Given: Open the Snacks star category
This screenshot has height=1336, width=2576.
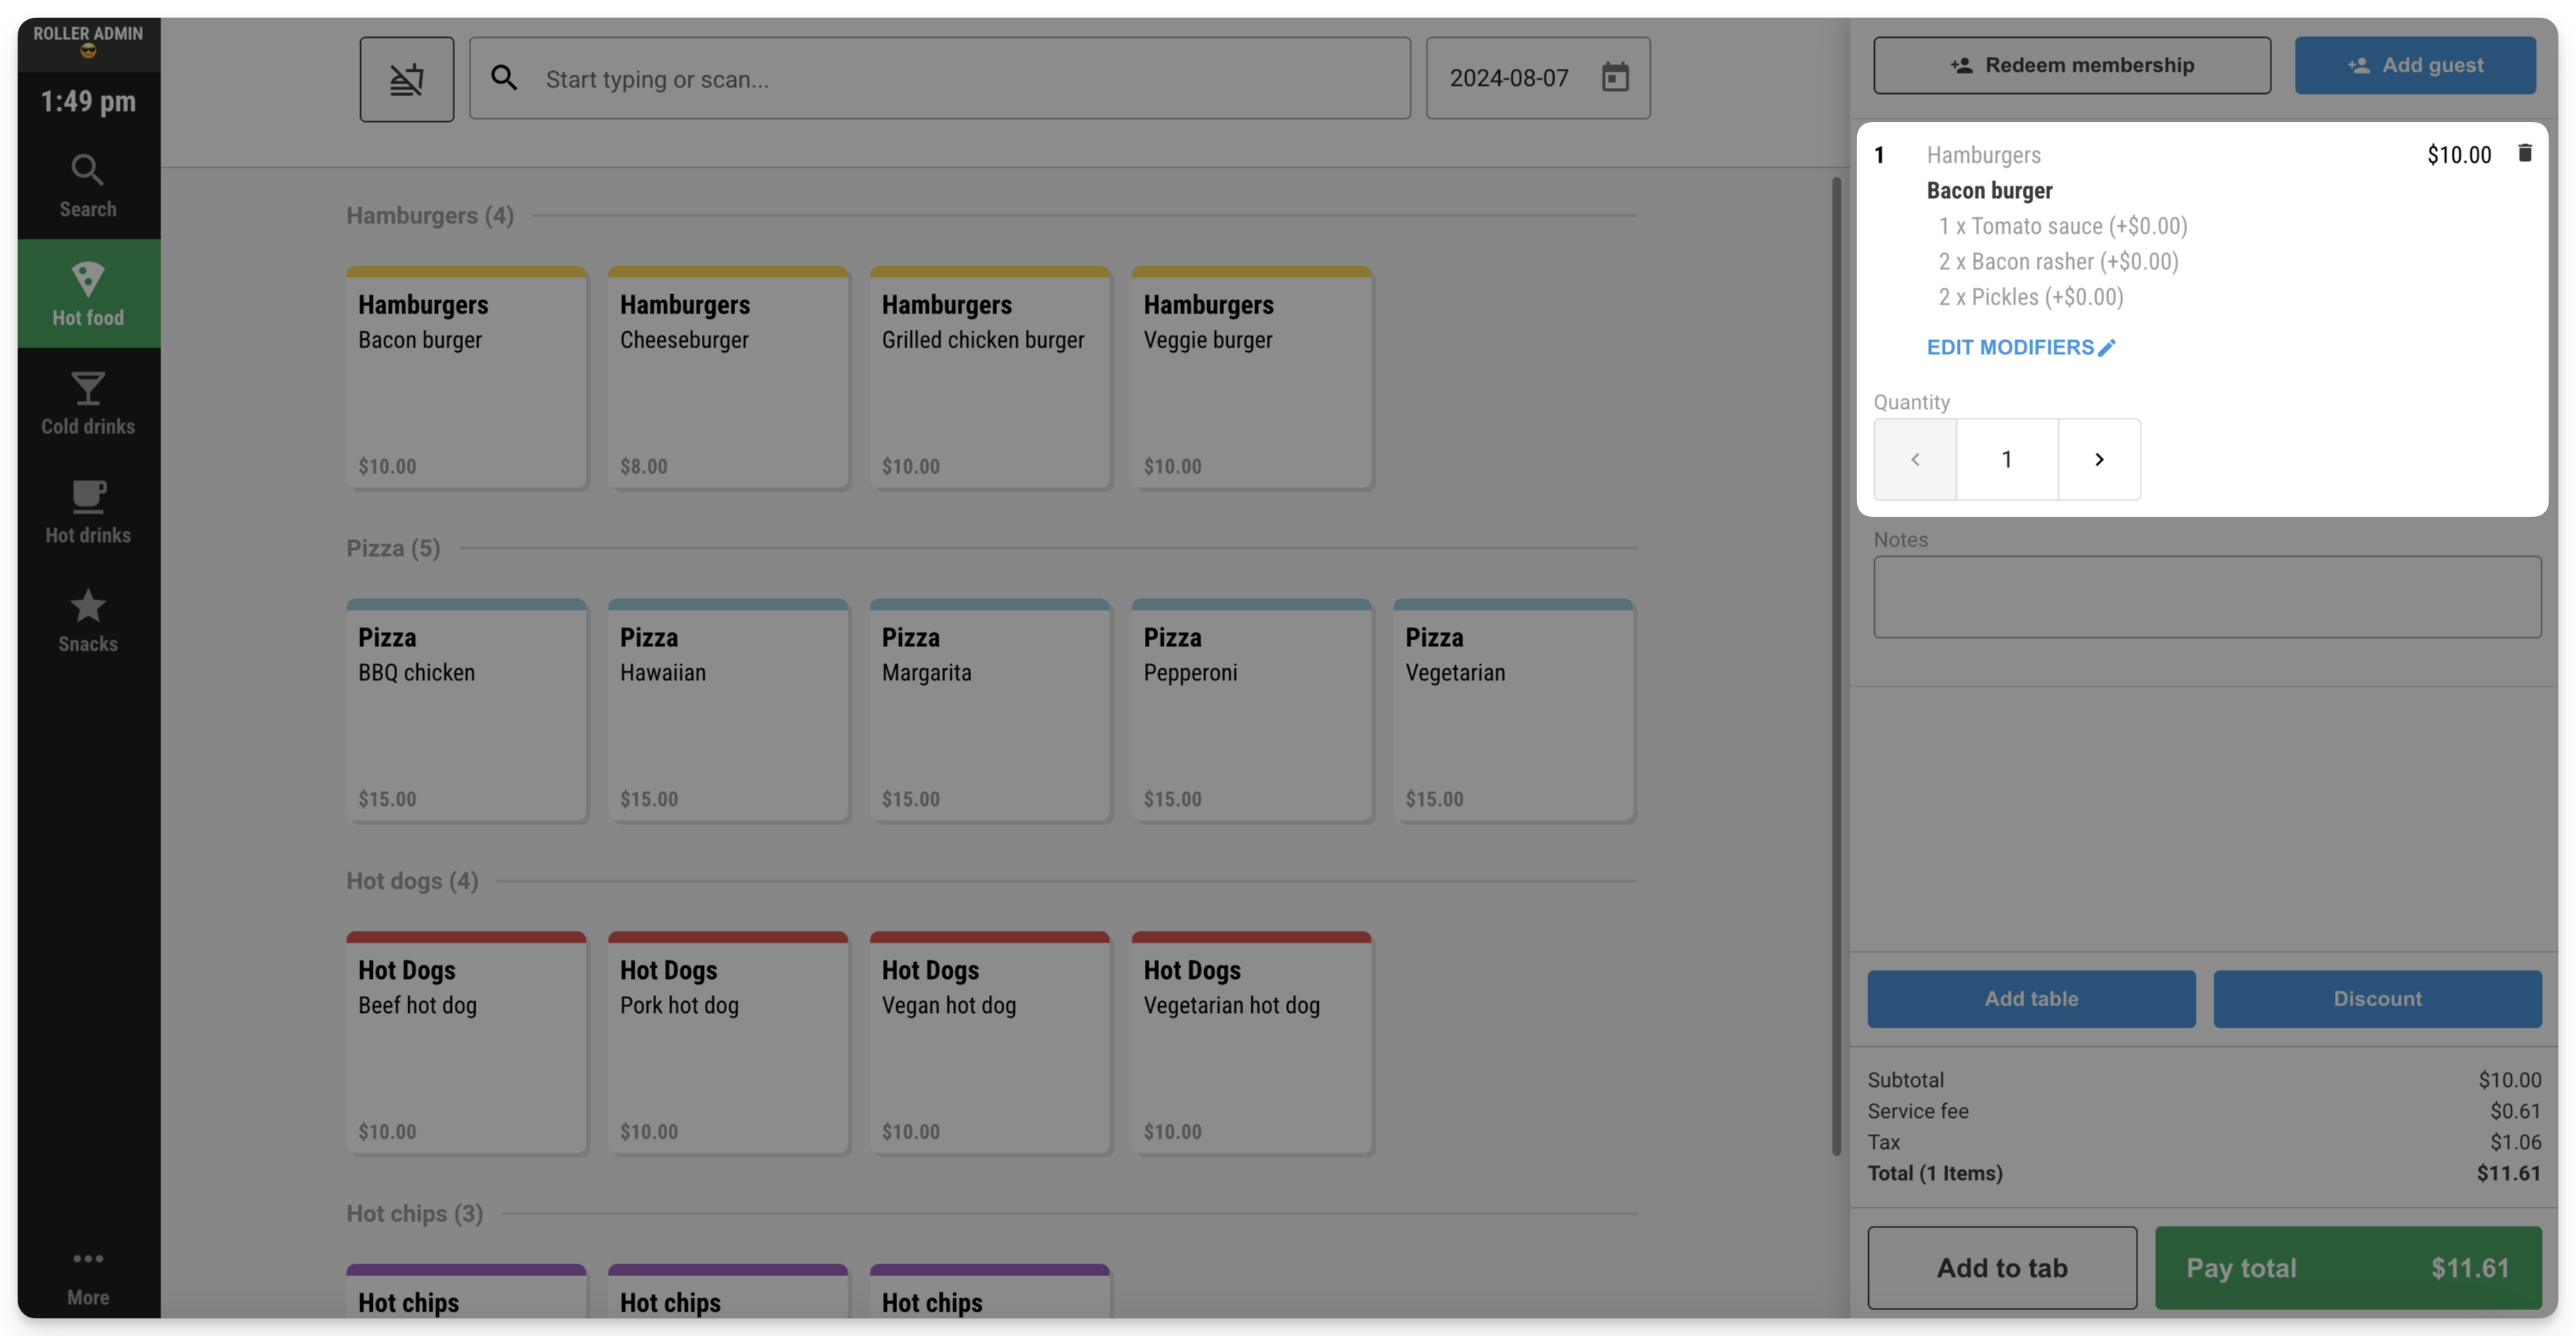Looking at the screenshot, I should tap(88, 620).
